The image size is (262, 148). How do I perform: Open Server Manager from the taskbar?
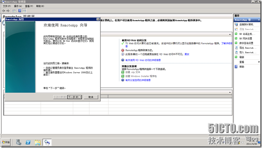19,142
